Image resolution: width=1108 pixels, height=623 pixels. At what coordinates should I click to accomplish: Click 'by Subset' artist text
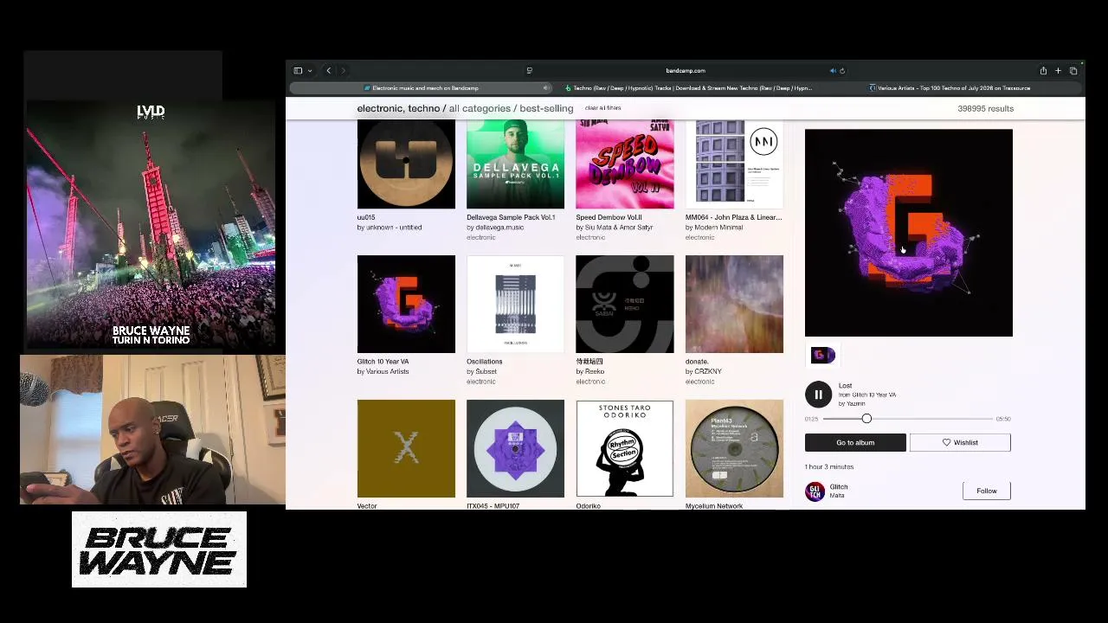(x=481, y=371)
